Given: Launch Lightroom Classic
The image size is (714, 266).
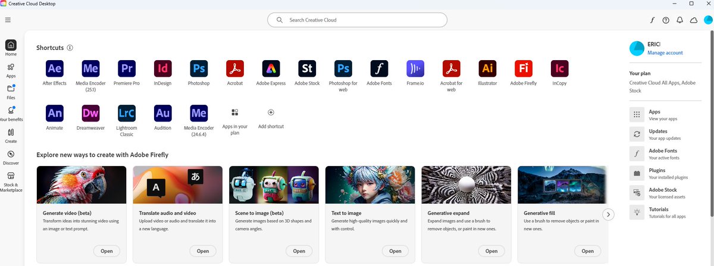Looking at the screenshot, I should click(127, 112).
